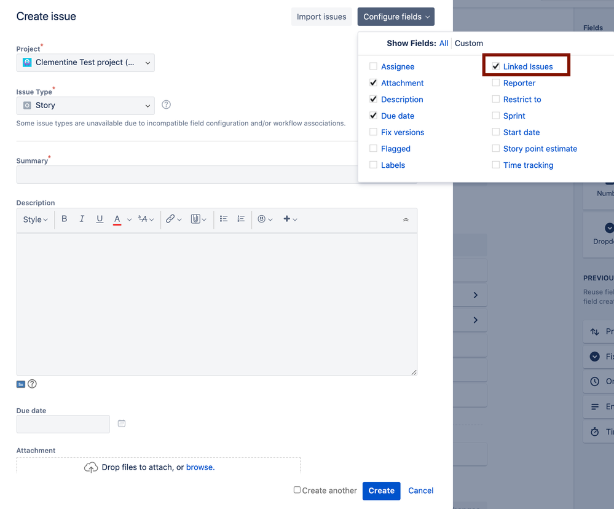Uncheck the Linked Issues checkbox
This screenshot has height=509, width=614.
496,66
